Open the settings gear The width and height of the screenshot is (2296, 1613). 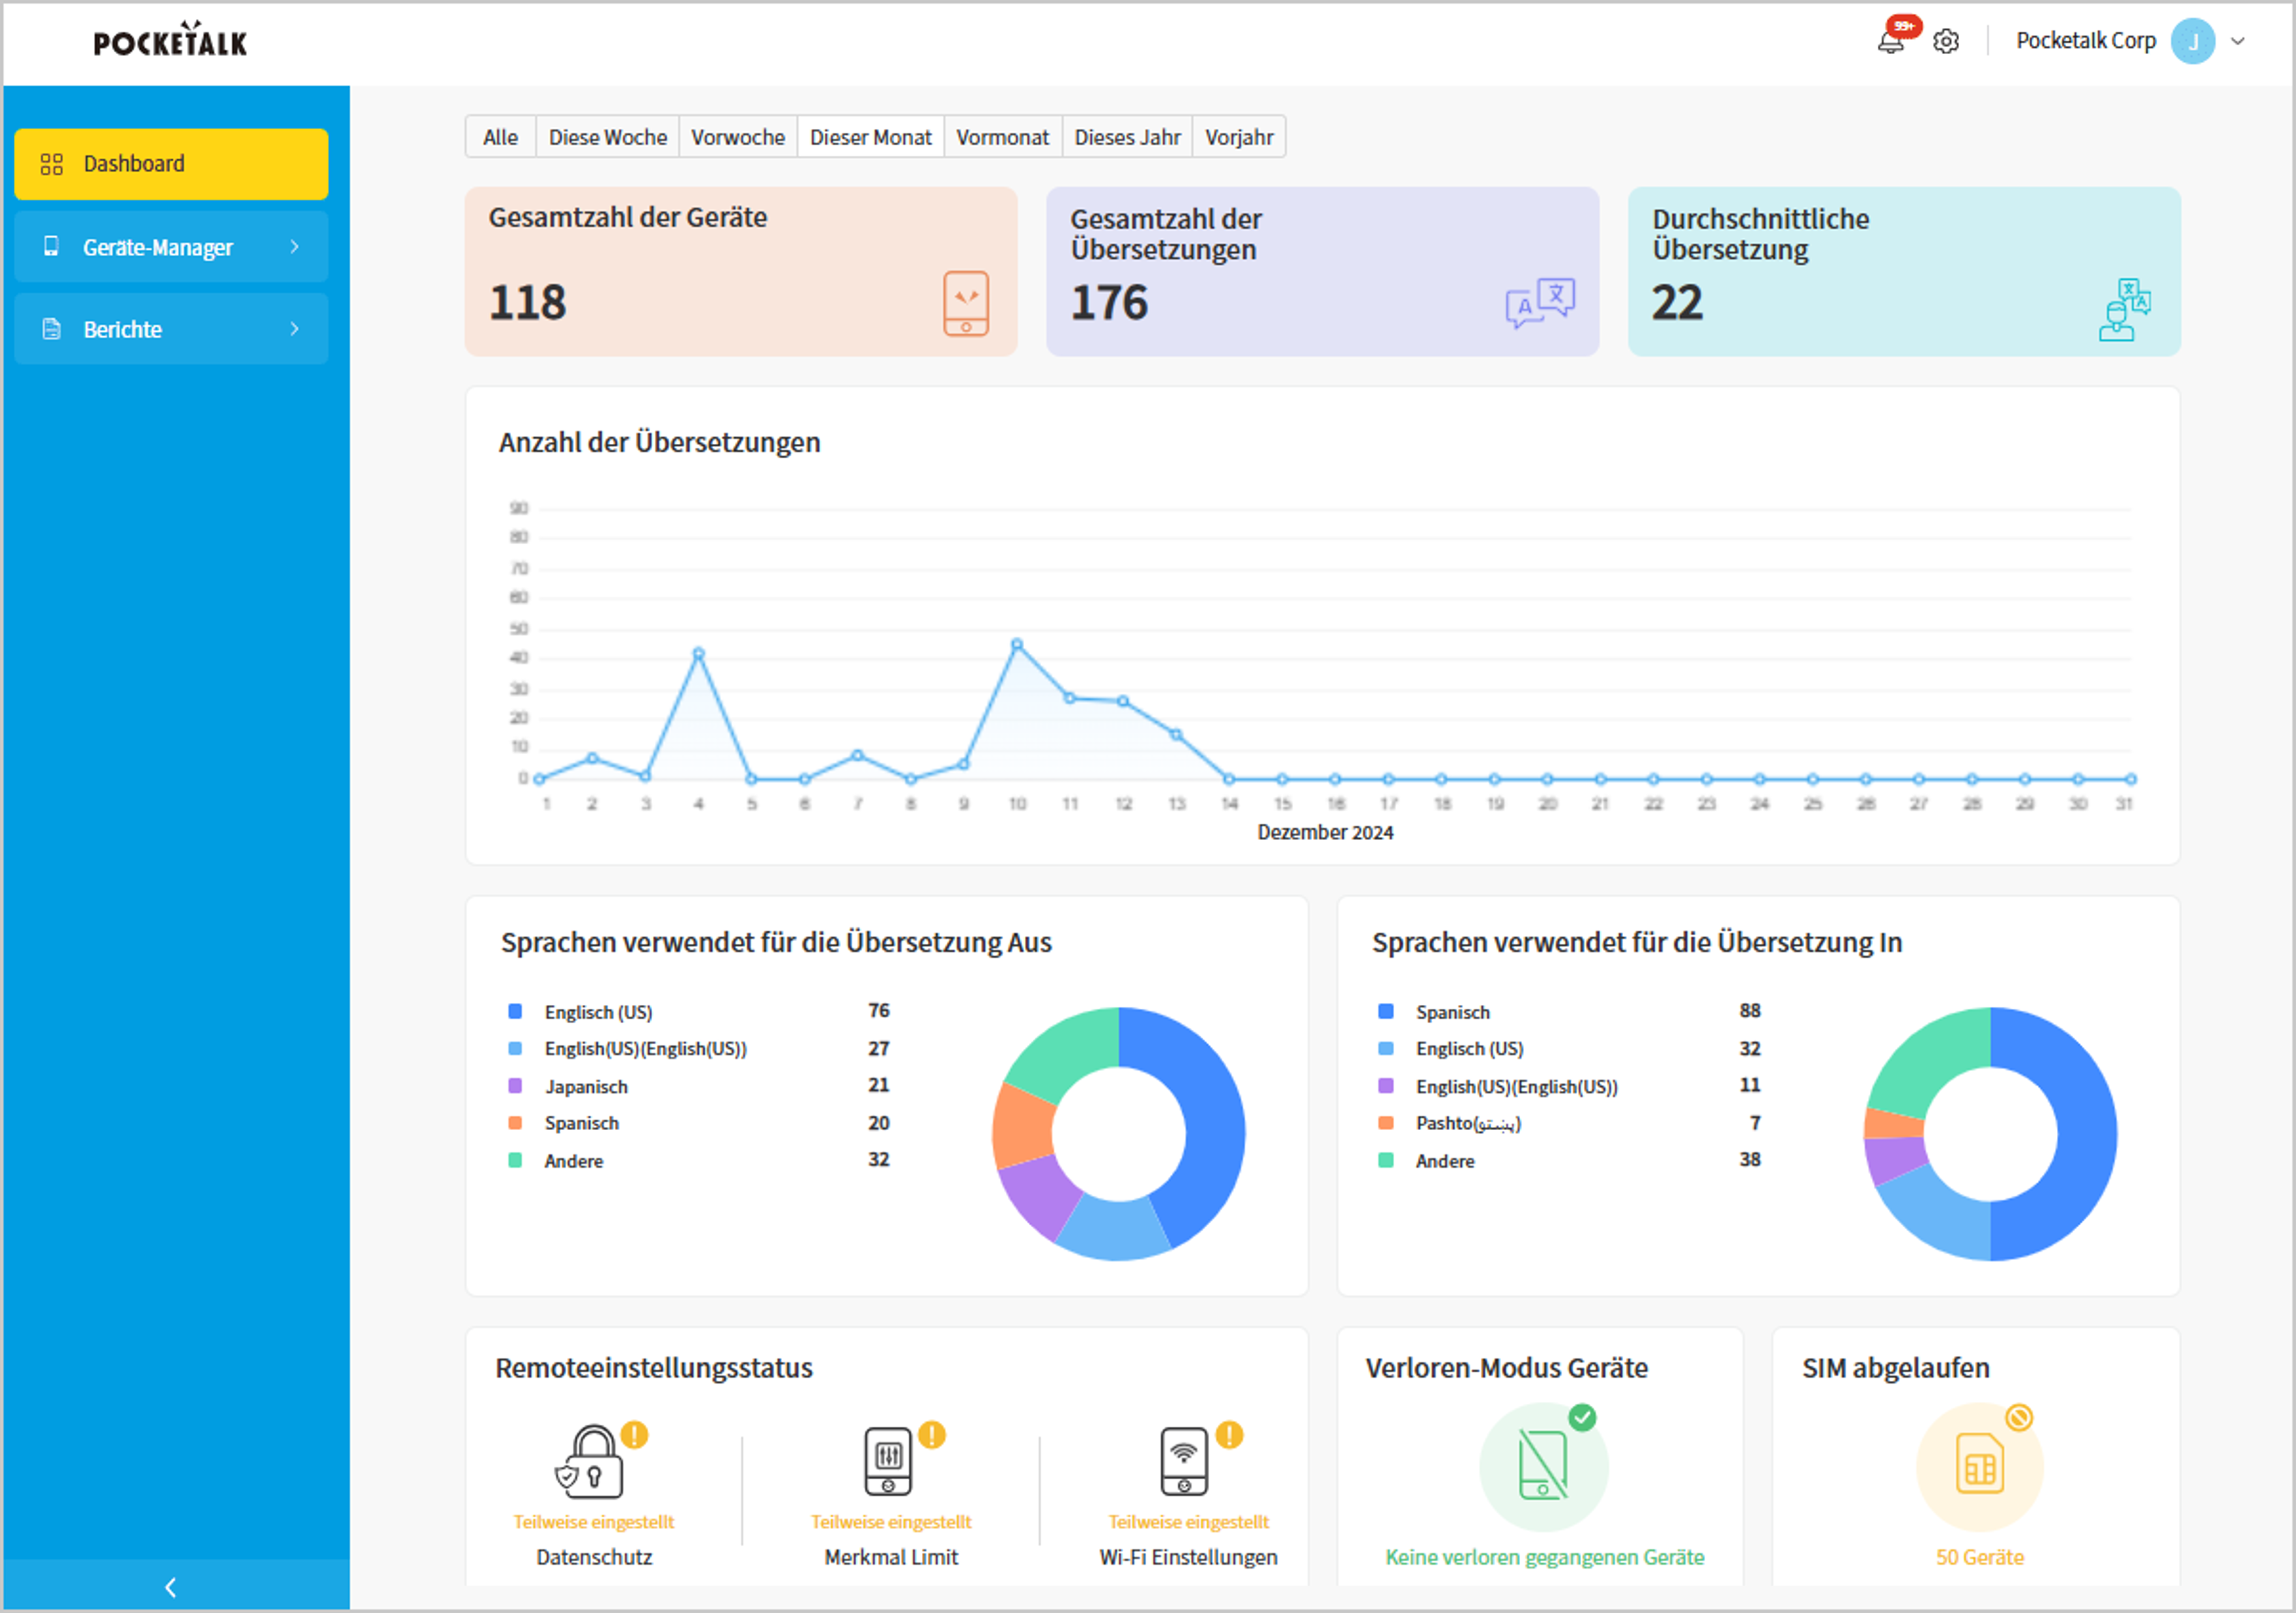coord(1946,41)
